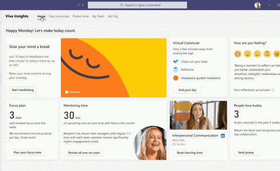Image resolution: width=280 pixels, height=171 pixels.
Task: Open the user profile avatar
Action: [x=257, y=5]
